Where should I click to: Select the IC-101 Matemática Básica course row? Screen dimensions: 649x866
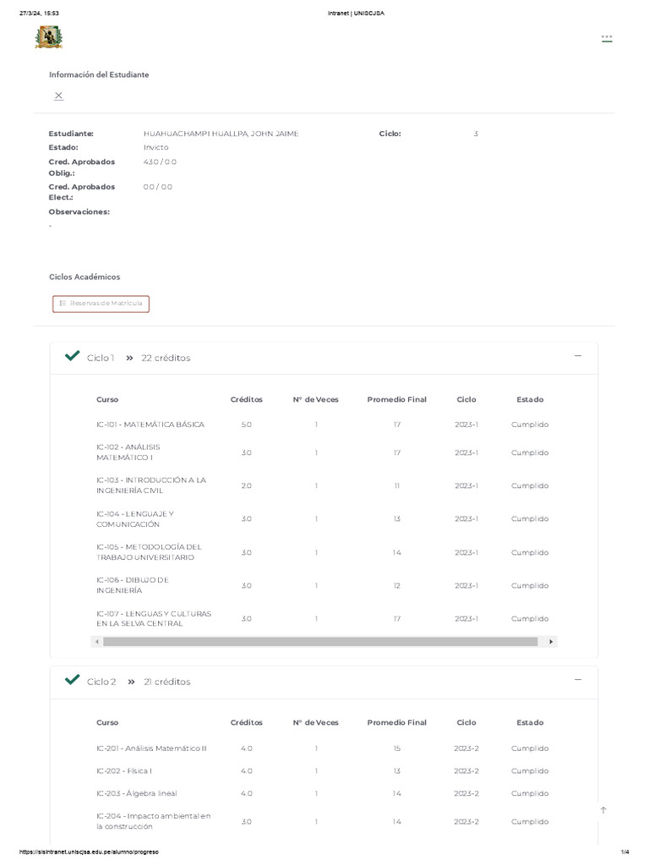(150, 425)
